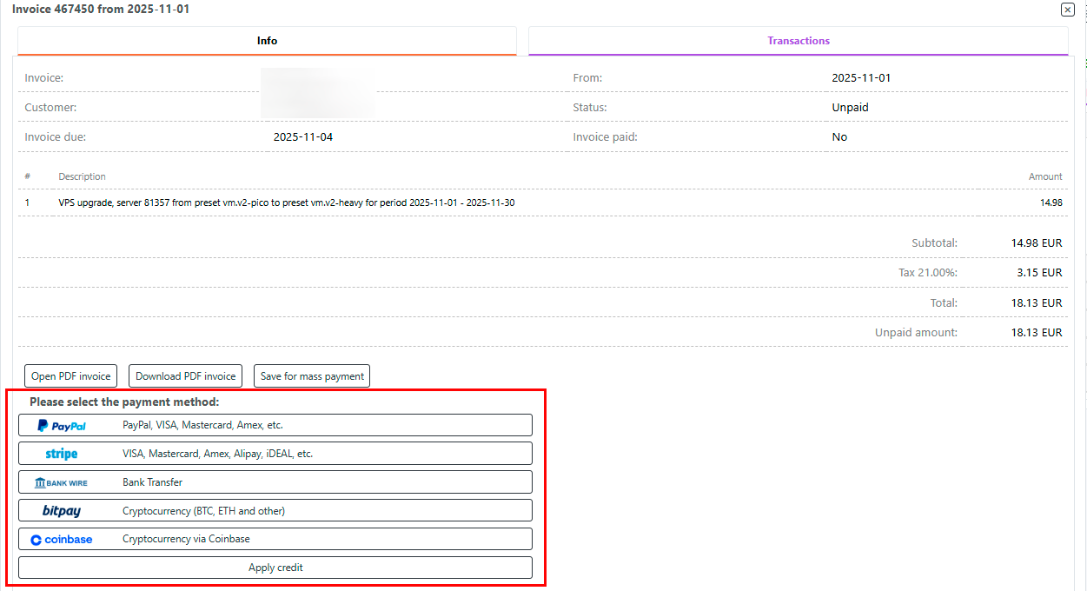Click the invoice due date 2025-11-04
This screenshot has height=591, width=1087.
pyautogui.click(x=302, y=137)
